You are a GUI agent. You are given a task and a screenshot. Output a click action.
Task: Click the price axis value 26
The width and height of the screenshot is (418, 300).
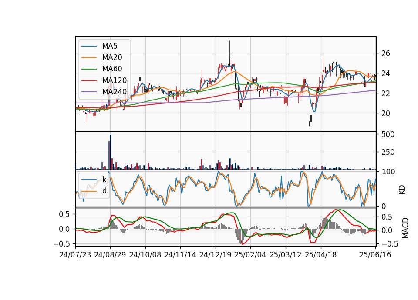coord(385,53)
